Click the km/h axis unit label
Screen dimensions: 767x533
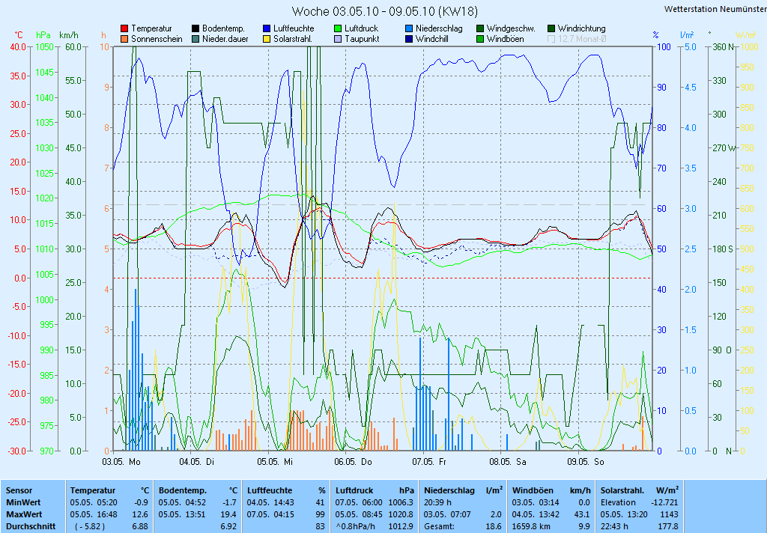(x=68, y=35)
